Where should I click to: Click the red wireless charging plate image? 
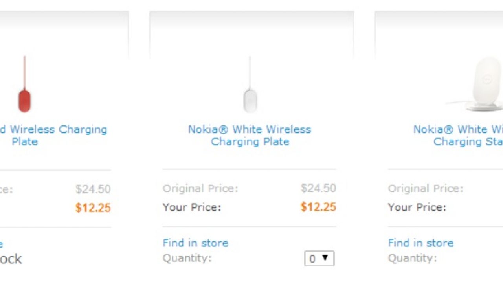pos(24,100)
